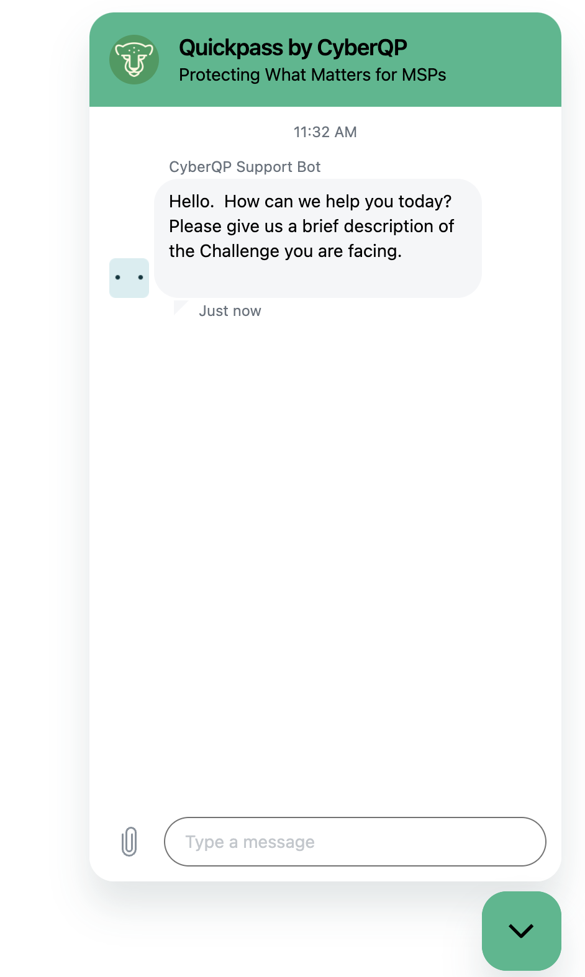This screenshot has height=977, width=585.
Task: Click the Support Bot avatar icon
Action: tap(129, 278)
